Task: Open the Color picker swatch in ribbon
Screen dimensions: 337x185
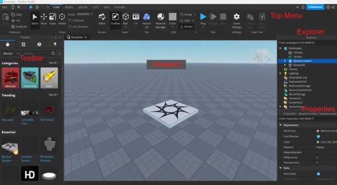Action: [172, 17]
